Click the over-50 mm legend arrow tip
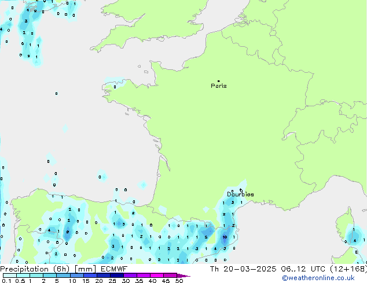 (183, 275)
